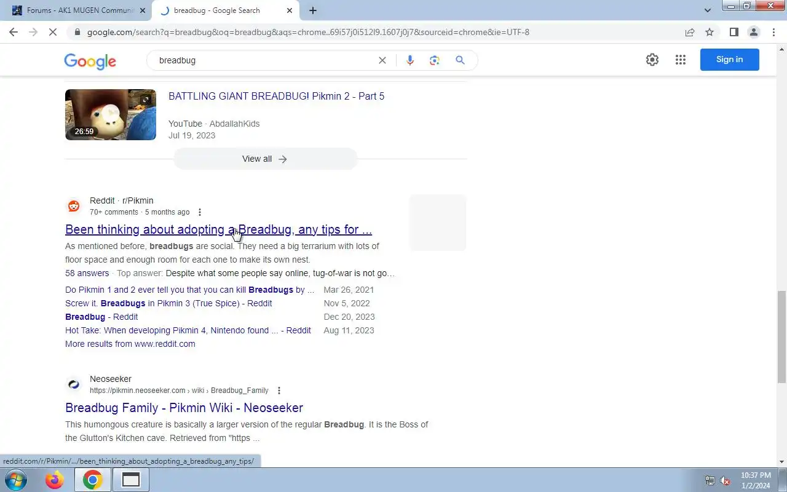This screenshot has height=492, width=787.
Task: Select the breadbug - Google Search tab
Action: coord(225,10)
